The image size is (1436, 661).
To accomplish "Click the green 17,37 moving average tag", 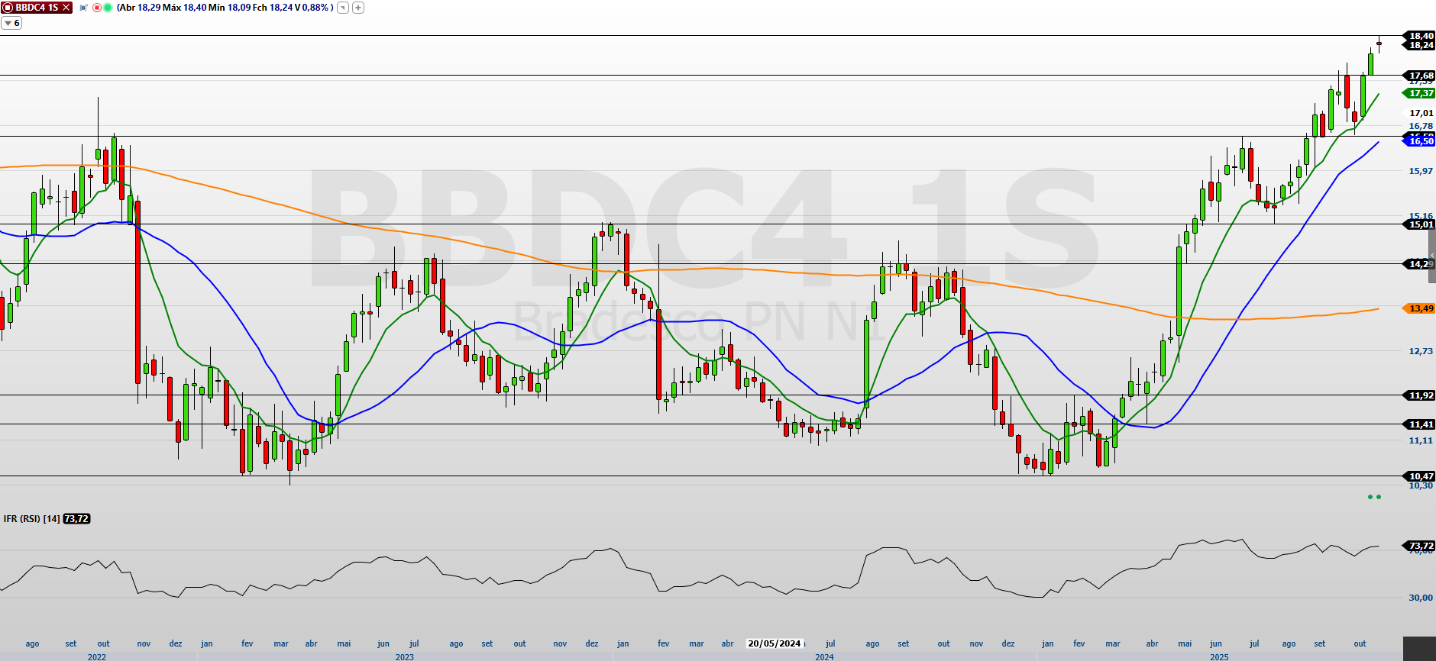I will (x=1420, y=93).
